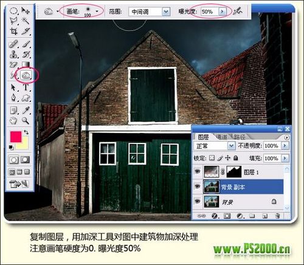Open the red foreground color swatch

(x=16, y=137)
